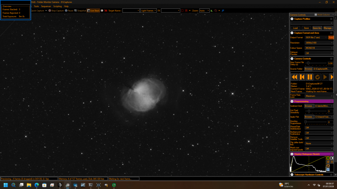Screen dimensions: 337x189
Task: Click the Hot Pixel Sensitivity slider
Action: click(316, 111)
